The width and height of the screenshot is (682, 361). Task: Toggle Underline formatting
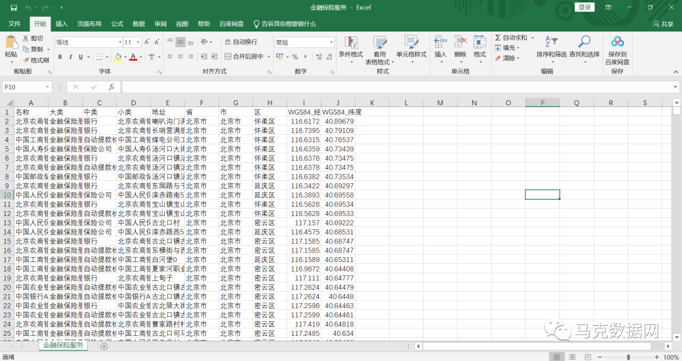coord(80,57)
